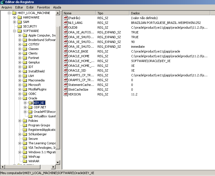Click the VERSION string value icon
Image resolution: width=215 pixels, height=176 pixels.
[x=66, y=94]
